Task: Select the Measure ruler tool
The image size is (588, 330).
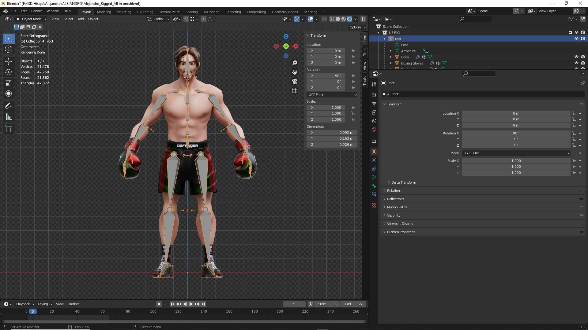Action: [x=9, y=117]
